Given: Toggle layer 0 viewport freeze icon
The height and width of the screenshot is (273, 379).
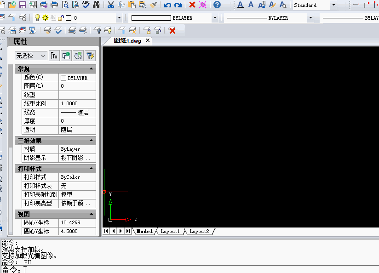Looking at the screenshot, I should coord(53,17).
